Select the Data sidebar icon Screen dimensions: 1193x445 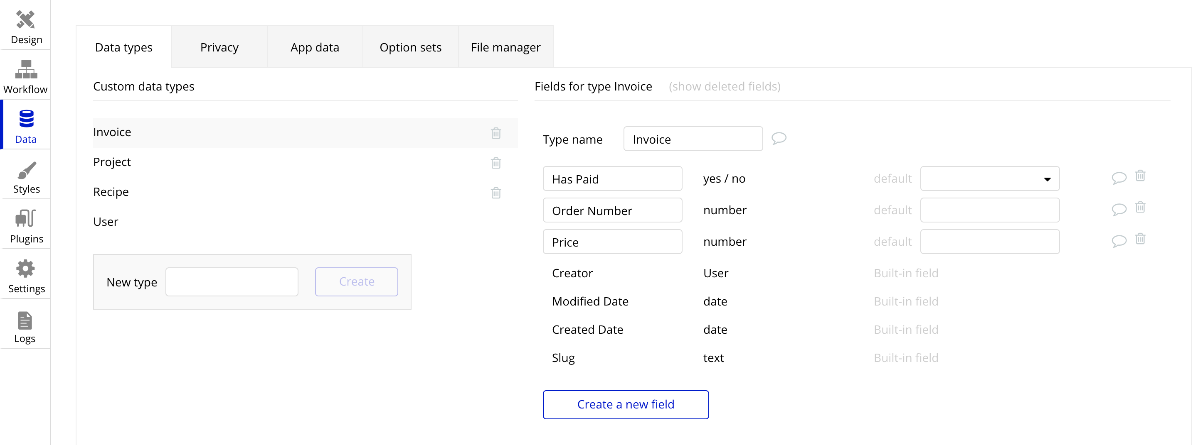coord(25,125)
